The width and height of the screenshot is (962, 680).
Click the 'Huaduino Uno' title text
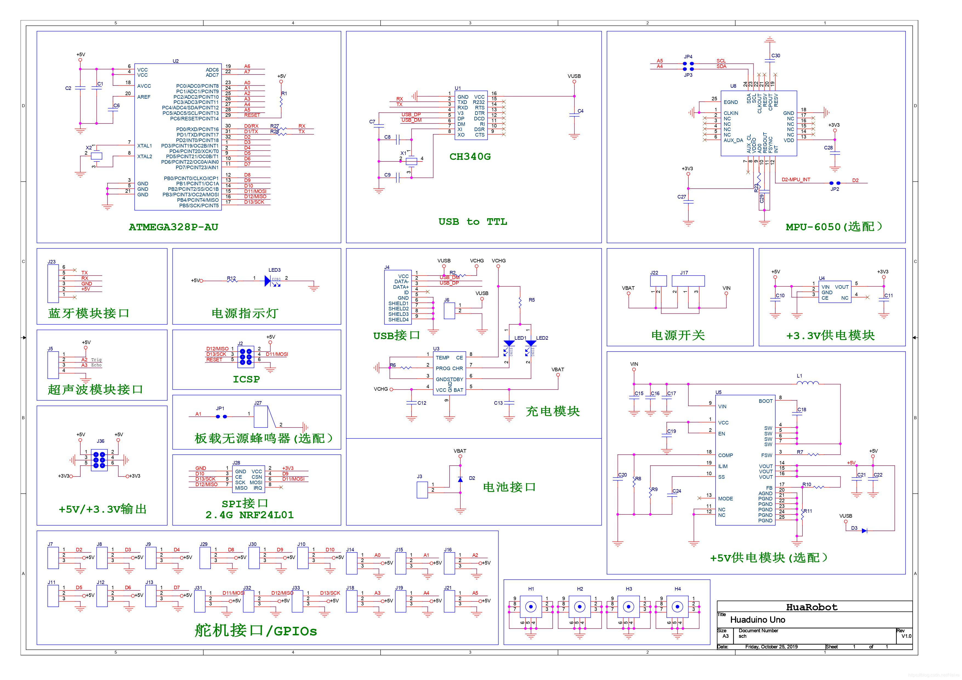tap(757, 620)
